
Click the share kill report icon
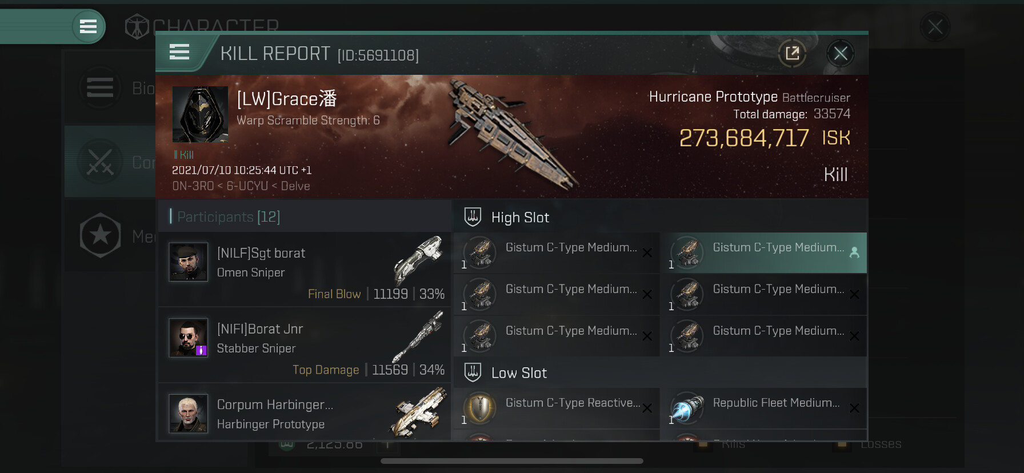pyautogui.click(x=792, y=54)
